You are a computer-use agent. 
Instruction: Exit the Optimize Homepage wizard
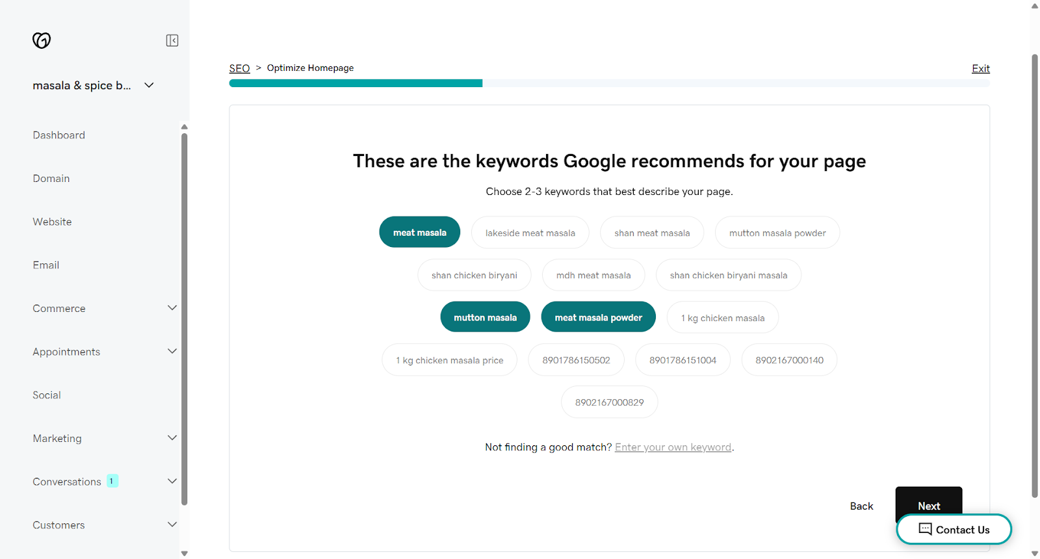[980, 68]
